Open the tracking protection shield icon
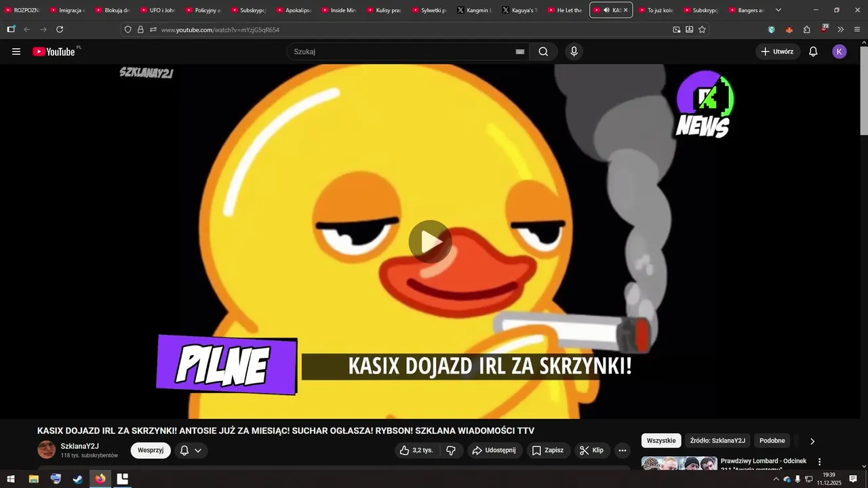The height and width of the screenshot is (488, 868). coord(127,30)
